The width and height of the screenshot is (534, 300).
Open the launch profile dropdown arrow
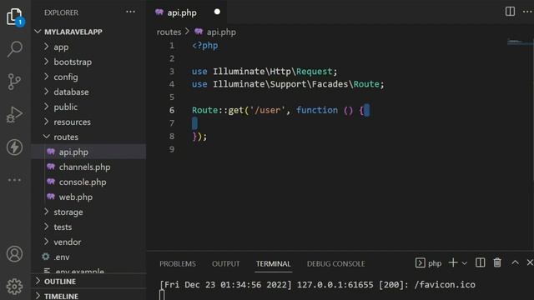click(x=464, y=263)
